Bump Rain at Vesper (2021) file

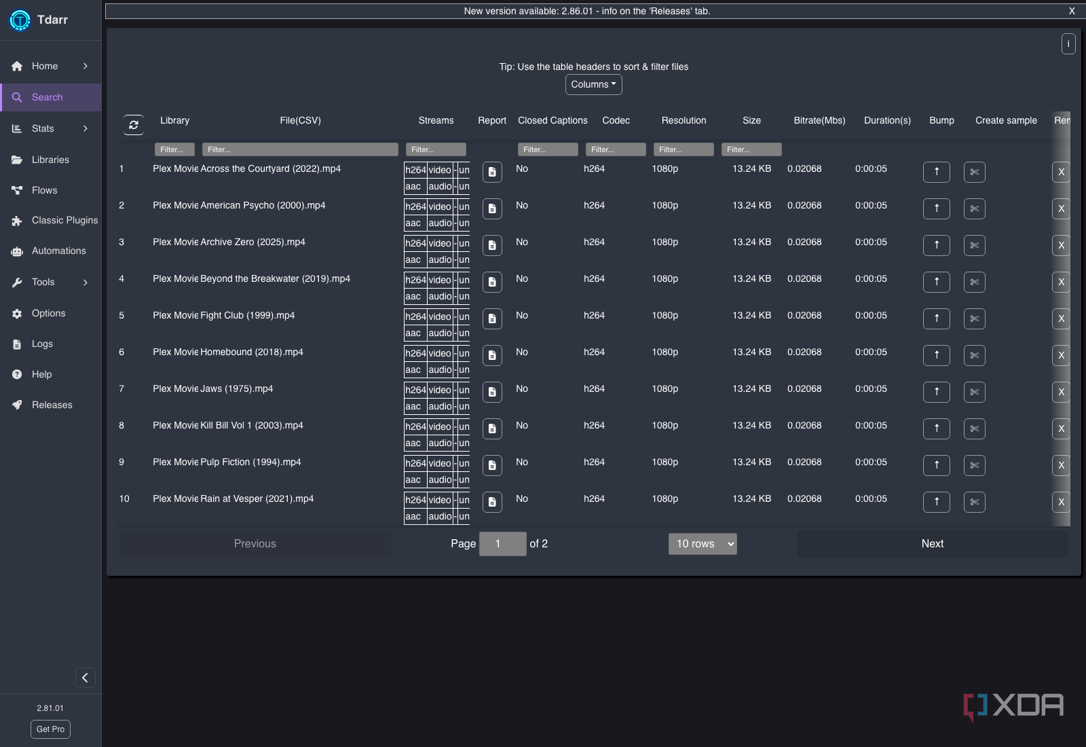click(x=937, y=502)
